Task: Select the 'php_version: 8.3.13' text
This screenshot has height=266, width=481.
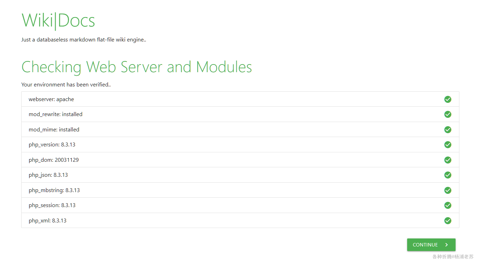Action: pyautogui.click(x=52, y=145)
